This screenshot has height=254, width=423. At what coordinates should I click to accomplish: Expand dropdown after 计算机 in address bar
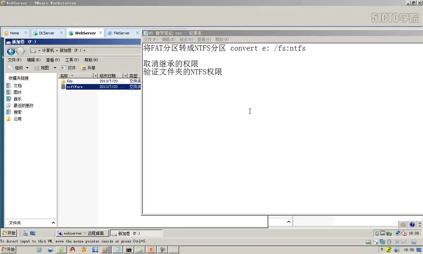56,51
